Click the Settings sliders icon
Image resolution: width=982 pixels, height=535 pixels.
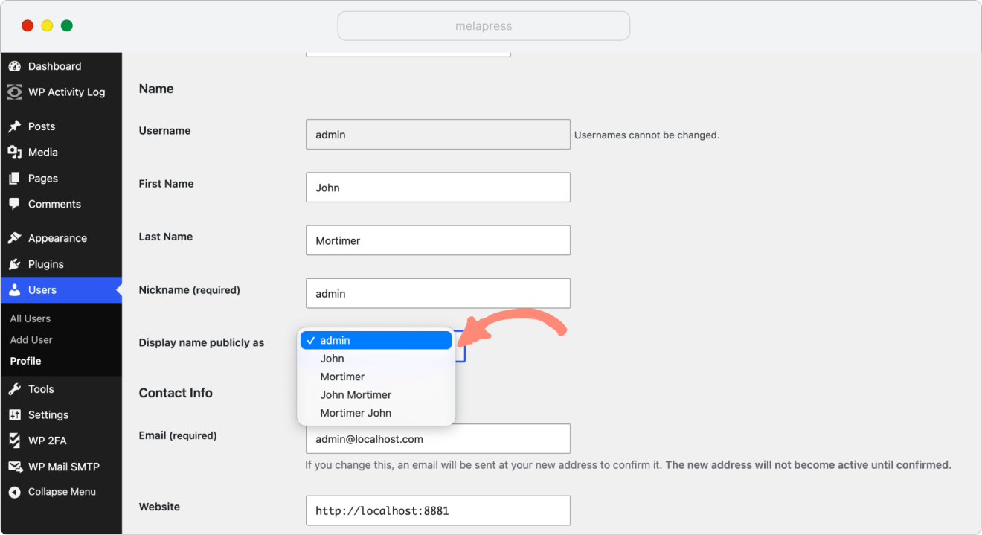(14, 415)
